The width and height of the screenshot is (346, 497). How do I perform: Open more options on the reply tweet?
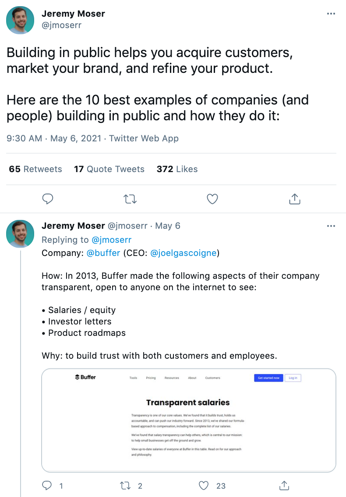(x=331, y=226)
